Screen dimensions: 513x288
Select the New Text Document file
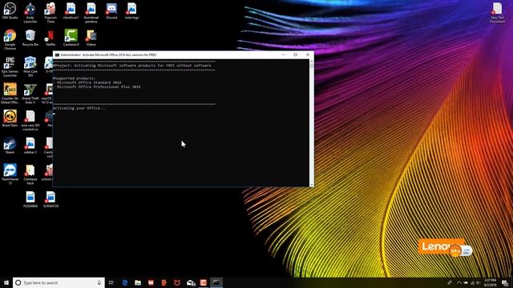click(x=497, y=13)
